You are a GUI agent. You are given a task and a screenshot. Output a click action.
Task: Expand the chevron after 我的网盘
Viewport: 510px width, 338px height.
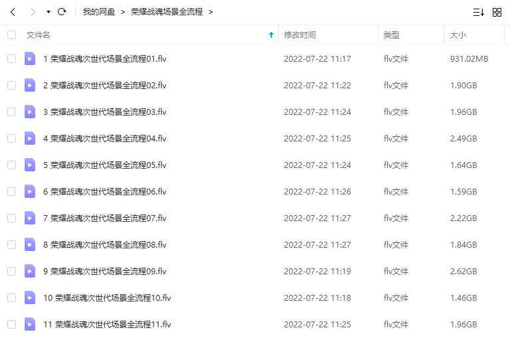[x=123, y=13]
